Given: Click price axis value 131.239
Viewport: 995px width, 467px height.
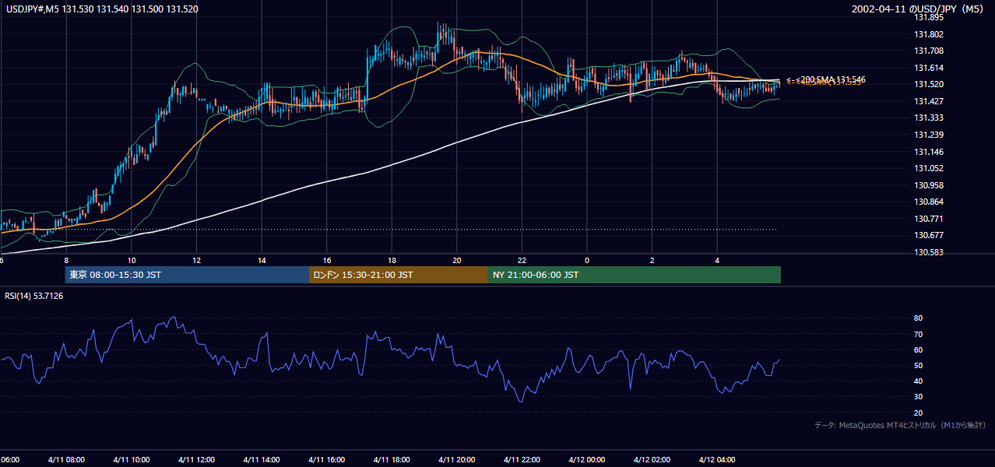Looking at the screenshot, I should point(928,135).
